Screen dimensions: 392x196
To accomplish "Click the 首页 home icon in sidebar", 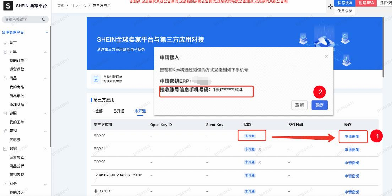I will pyautogui.click(x=5, y=43).
